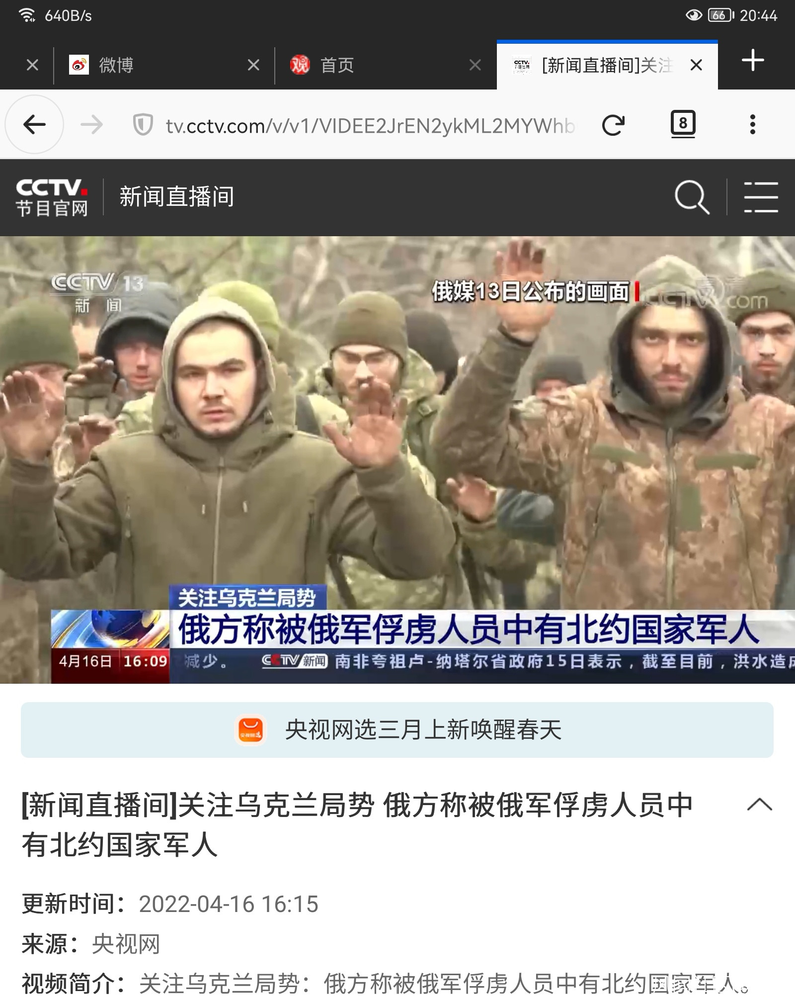Tap the shield site-security icon
The width and height of the screenshot is (795, 1003).
point(143,125)
